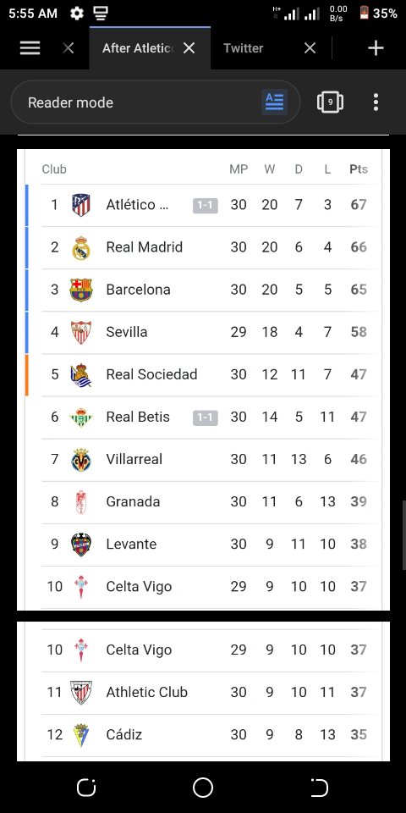Switch to the Twitter tab
Screen dimensions: 406x813
244,48
